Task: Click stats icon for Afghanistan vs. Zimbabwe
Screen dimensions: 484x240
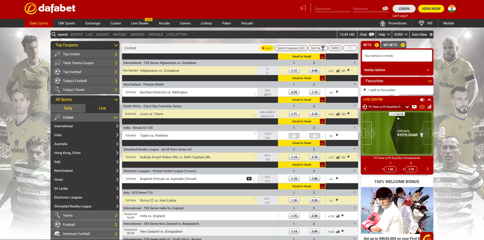Action: [x=338, y=71]
